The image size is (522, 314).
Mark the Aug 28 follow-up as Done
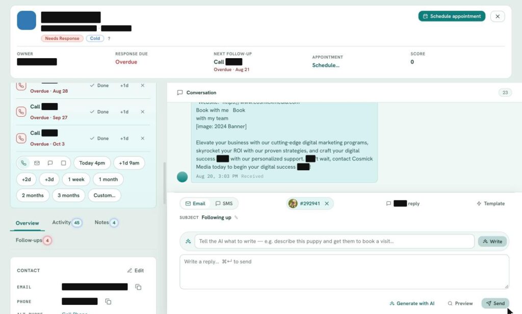(99, 86)
